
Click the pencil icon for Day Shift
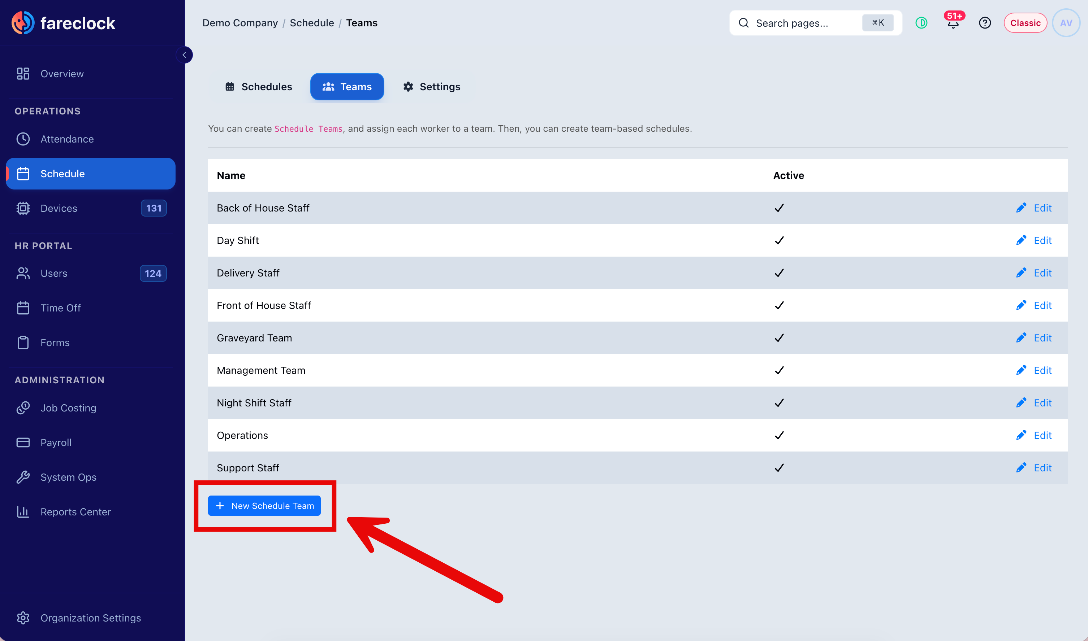click(1021, 240)
